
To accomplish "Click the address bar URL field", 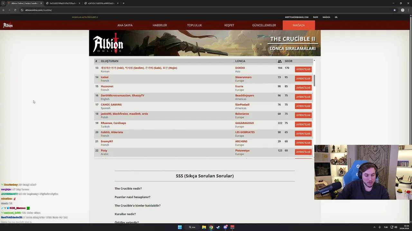I will pyautogui.click(x=206, y=10).
